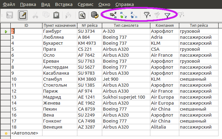Click the Save record icon
Viewport: 222px width, 139px height.
9,15
